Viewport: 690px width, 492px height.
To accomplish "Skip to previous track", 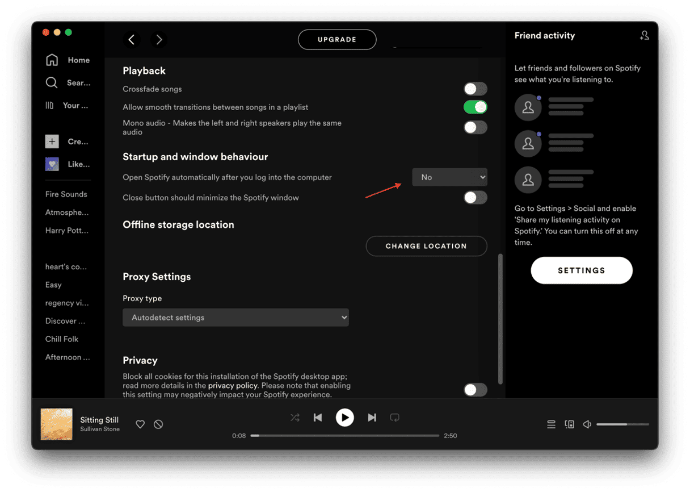I will click(318, 418).
